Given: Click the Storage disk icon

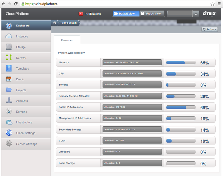Looking at the screenshot, I should [9, 47].
